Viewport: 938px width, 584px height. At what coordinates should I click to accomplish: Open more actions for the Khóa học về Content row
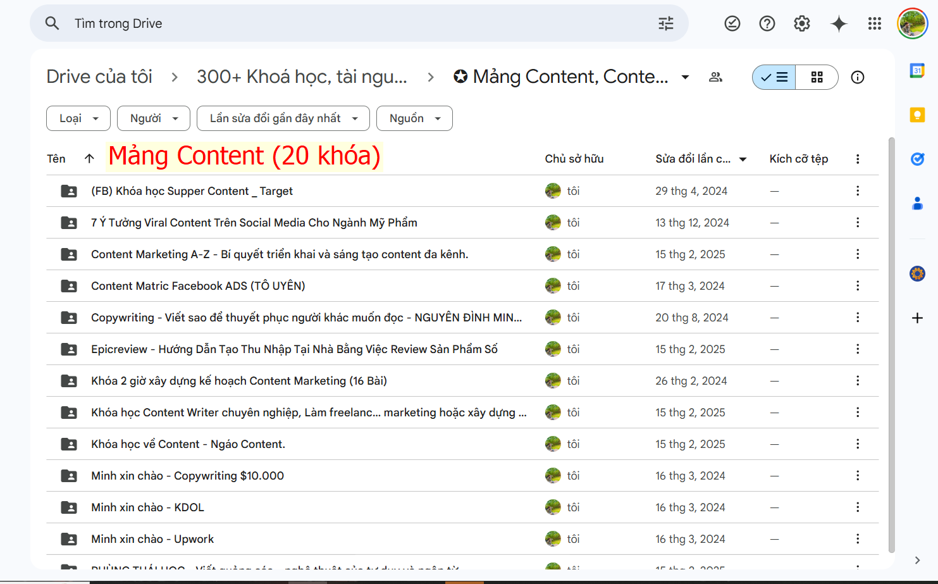click(858, 444)
